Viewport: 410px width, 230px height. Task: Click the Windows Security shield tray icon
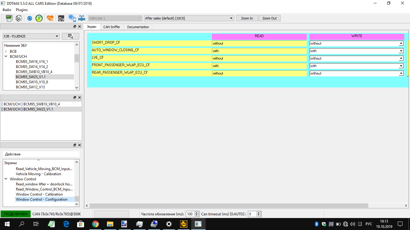[x=324, y=224]
